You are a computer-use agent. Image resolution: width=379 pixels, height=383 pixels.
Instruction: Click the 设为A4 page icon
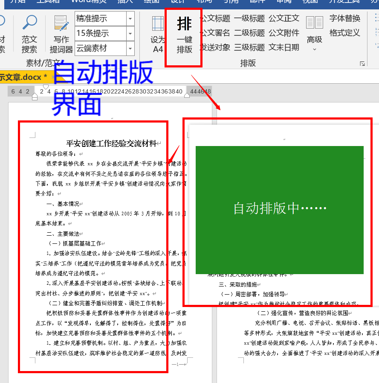[158, 35]
